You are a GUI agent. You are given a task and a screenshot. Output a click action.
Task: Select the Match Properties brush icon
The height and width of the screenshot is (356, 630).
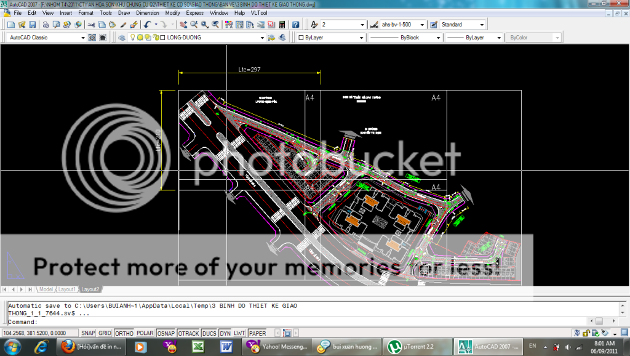point(123,25)
